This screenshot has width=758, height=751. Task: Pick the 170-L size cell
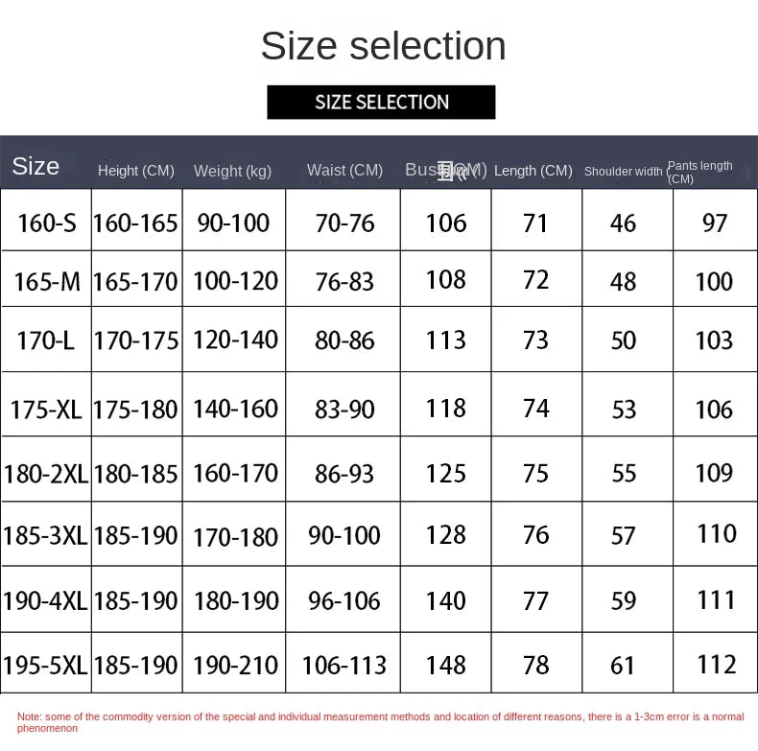46,340
